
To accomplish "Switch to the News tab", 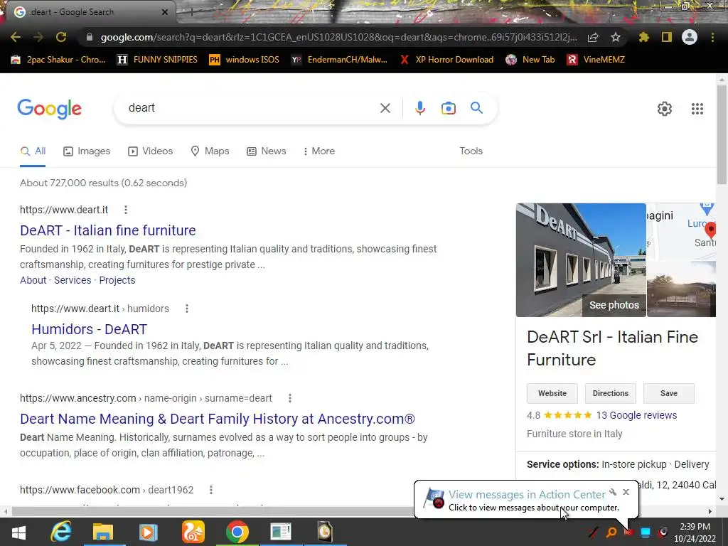I will click(267, 151).
